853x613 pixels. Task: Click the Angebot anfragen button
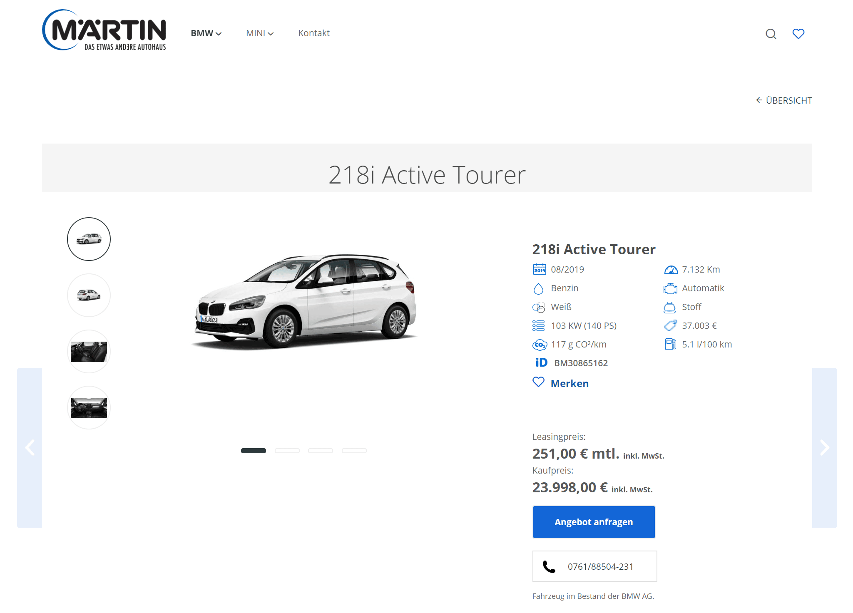coord(594,522)
